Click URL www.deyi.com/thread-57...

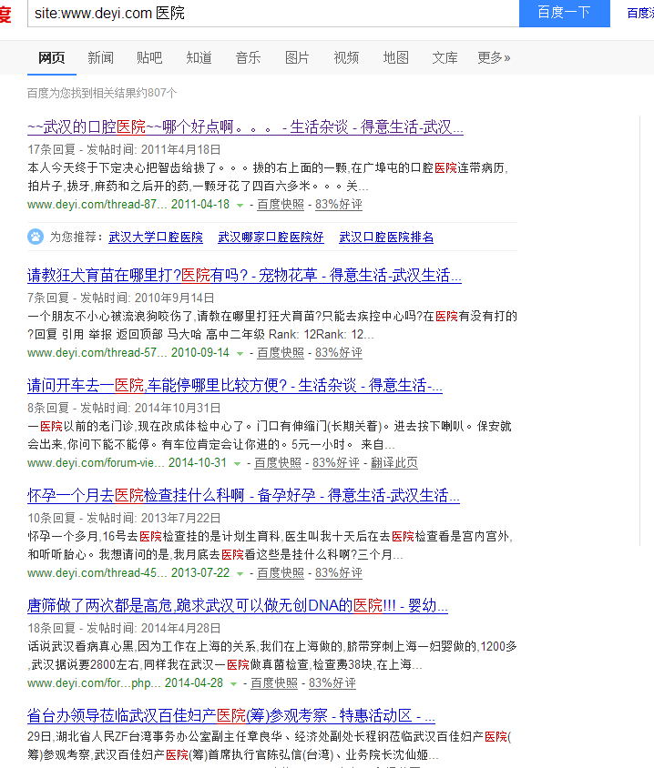[97, 353]
